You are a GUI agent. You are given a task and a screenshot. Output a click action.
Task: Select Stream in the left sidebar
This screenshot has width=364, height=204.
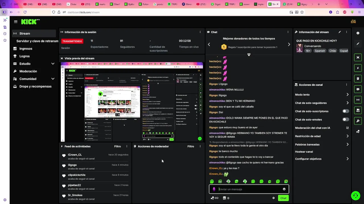tap(34, 33)
